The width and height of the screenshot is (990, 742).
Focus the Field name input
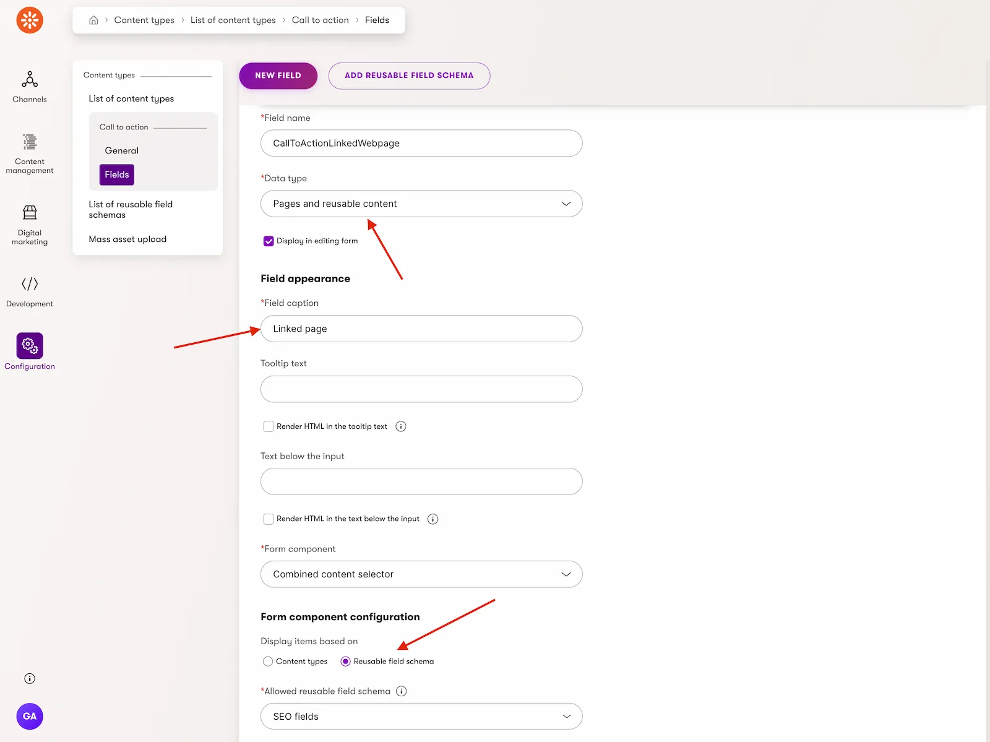[421, 143]
